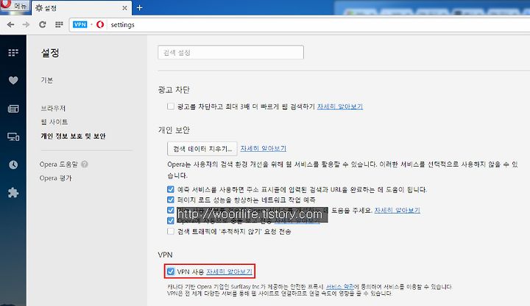Toggle the third checkbox ending 도움을 주세요
This screenshot has width=530, height=306.
click(x=171, y=211)
